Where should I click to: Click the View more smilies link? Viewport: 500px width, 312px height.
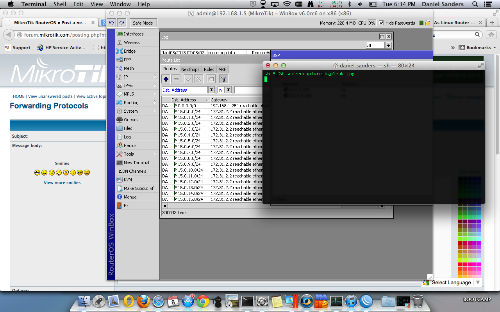(x=62, y=183)
